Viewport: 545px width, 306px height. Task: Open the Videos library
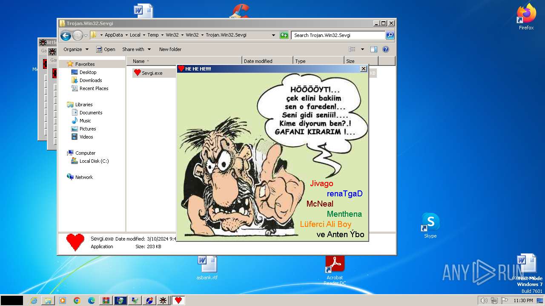[86, 137]
